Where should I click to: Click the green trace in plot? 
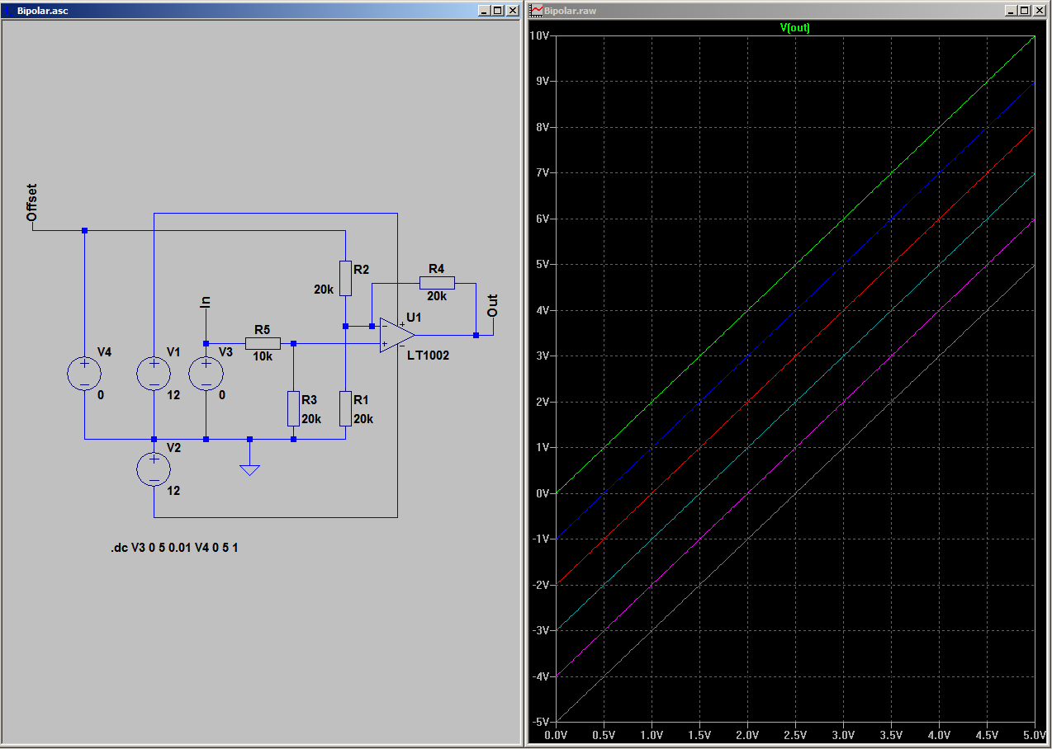pos(795,265)
